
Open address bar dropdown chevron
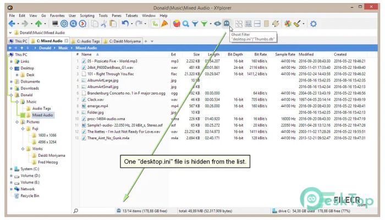(10, 32)
